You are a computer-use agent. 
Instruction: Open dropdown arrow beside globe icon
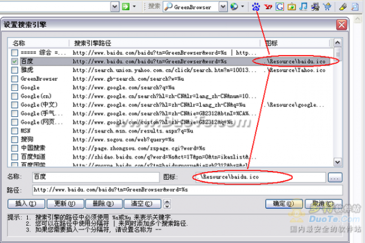tap(243, 7)
